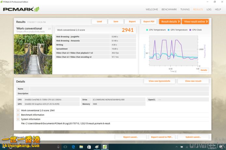Screen dimensions: 226x150
Task: Toggle GPU Temperature legend swatch
Action: [169, 30]
